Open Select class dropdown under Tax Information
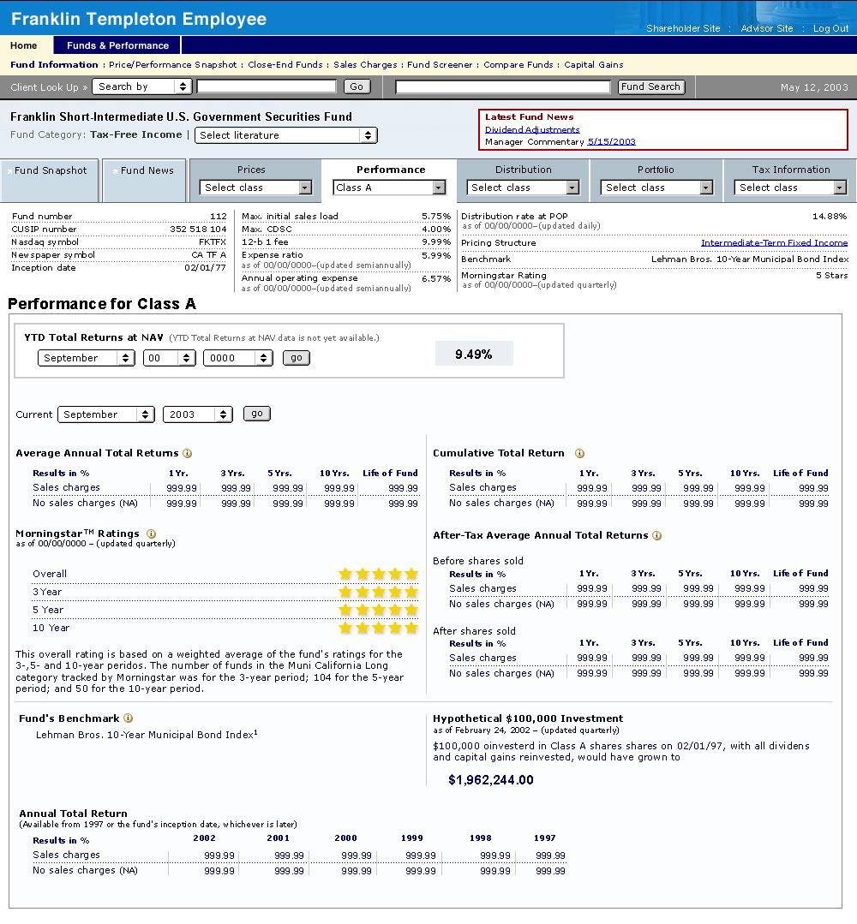The image size is (857, 924). coord(790,188)
